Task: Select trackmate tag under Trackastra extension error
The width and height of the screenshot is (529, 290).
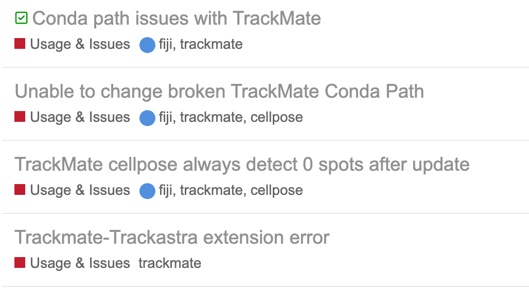Action: (170, 263)
